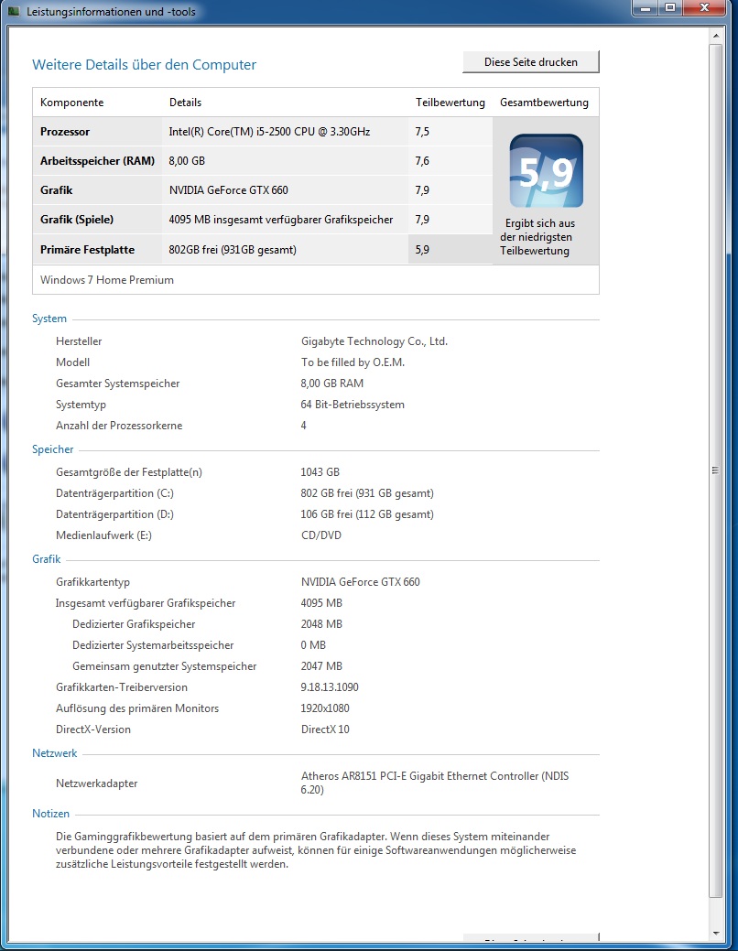
Task: Select the Grafik (Spiele) row label
Action: tap(77, 220)
